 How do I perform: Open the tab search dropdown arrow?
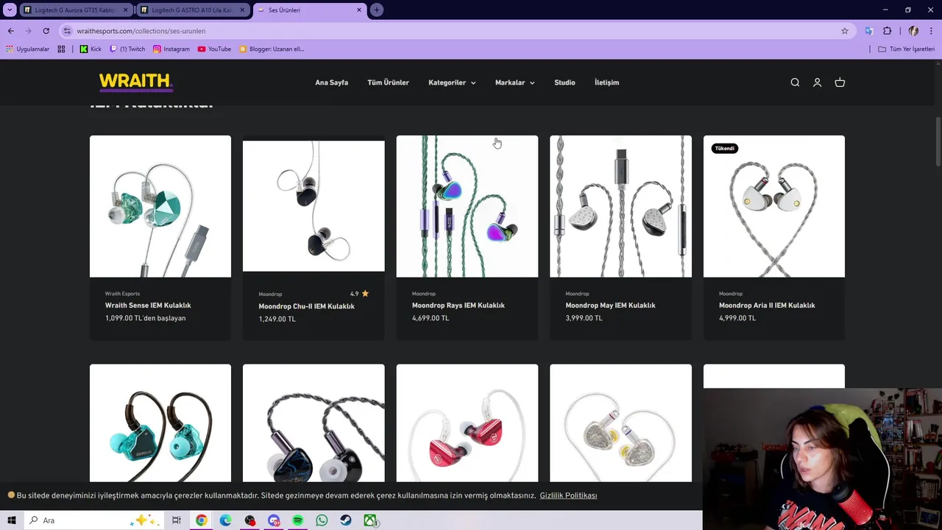click(10, 10)
